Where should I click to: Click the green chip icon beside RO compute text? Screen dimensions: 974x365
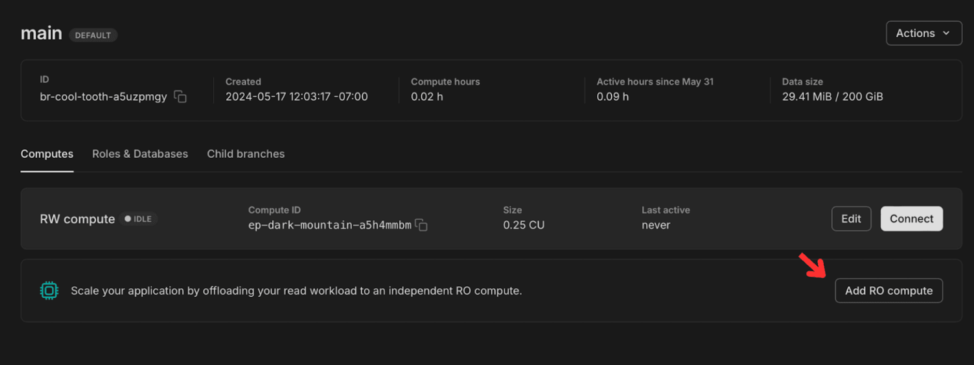[x=49, y=291]
